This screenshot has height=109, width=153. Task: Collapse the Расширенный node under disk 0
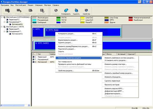click(4, 22)
